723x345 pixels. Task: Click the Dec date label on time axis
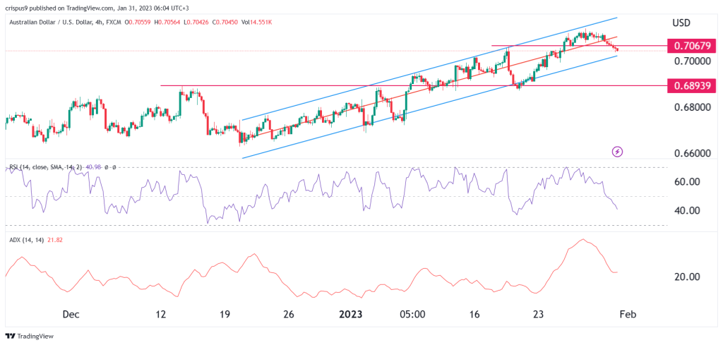tap(71, 315)
